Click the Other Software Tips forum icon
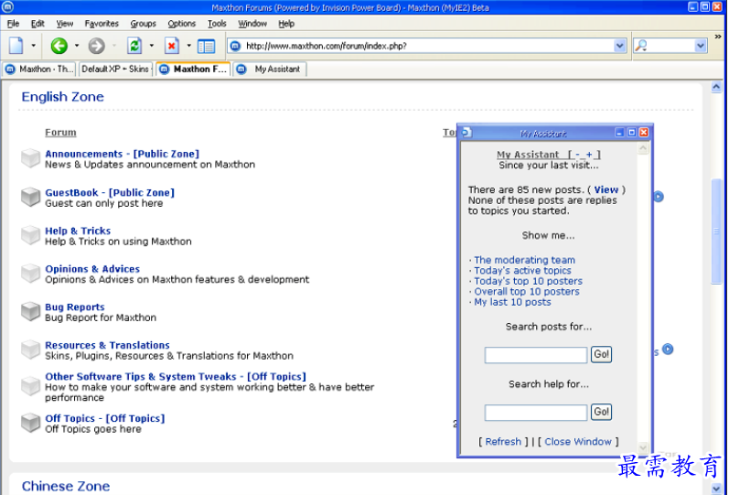This screenshot has width=729, height=495. coord(30,386)
